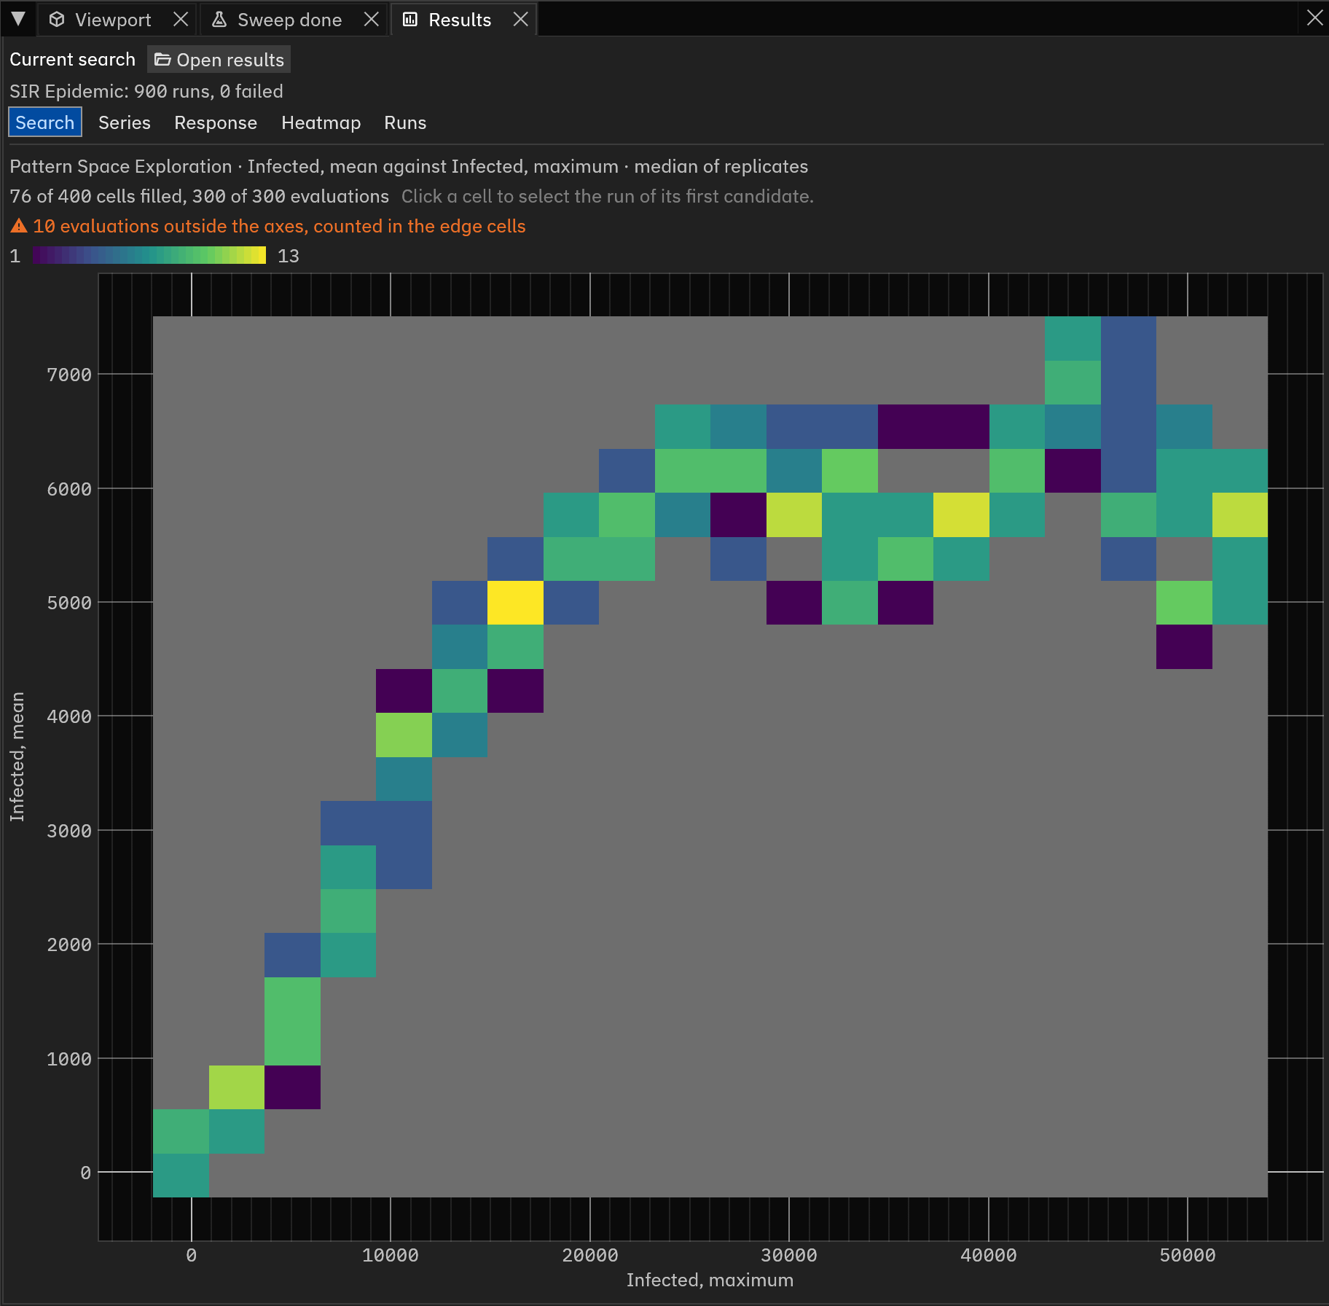This screenshot has width=1329, height=1306.
Task: Click the Current search label
Action: [x=72, y=59]
